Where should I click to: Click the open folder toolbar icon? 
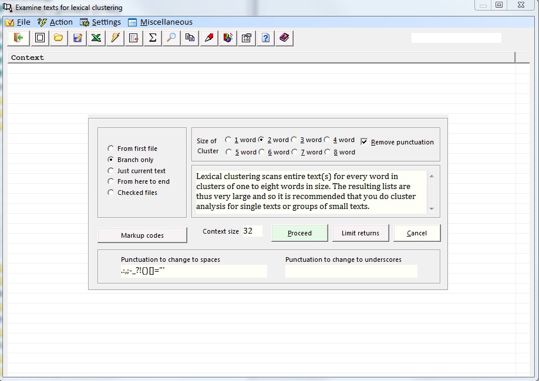58,38
